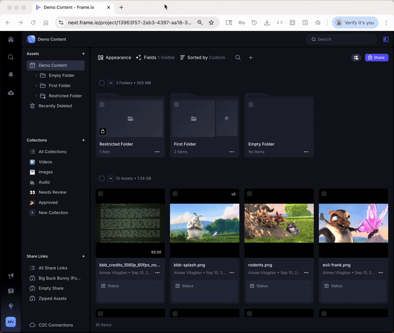Collapse the 13 Assets section chevron

pyautogui.click(x=111, y=179)
